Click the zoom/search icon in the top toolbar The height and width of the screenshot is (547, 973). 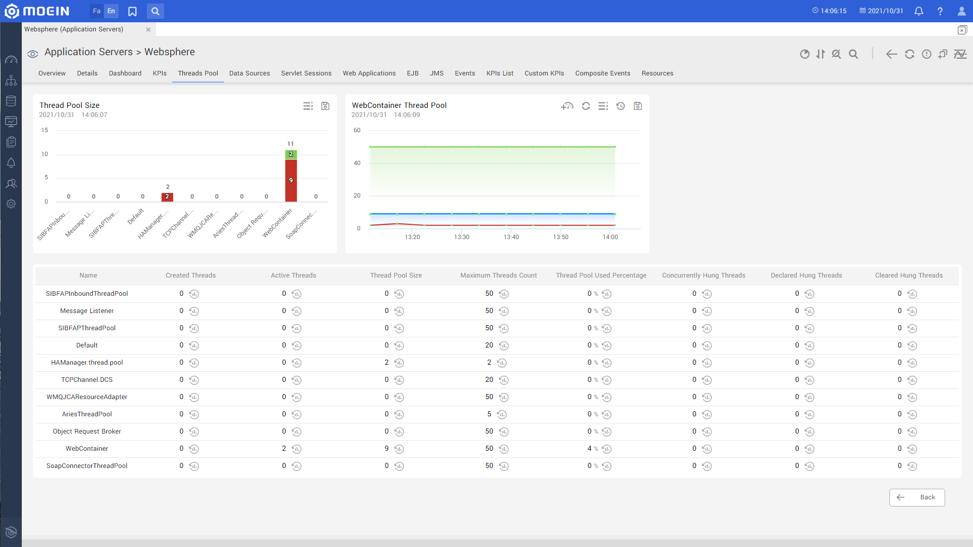click(155, 11)
